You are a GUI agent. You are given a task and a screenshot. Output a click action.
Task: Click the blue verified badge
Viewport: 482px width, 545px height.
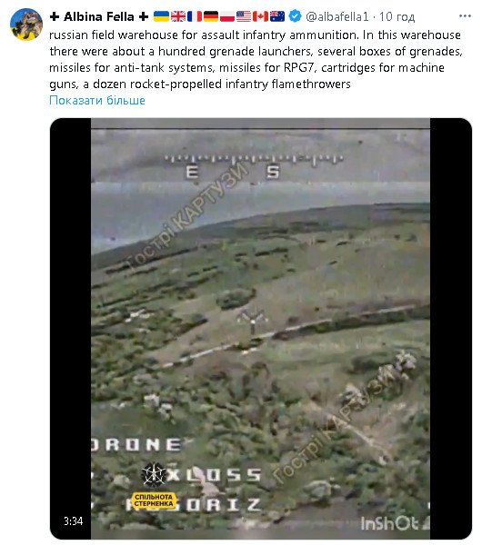(x=296, y=16)
